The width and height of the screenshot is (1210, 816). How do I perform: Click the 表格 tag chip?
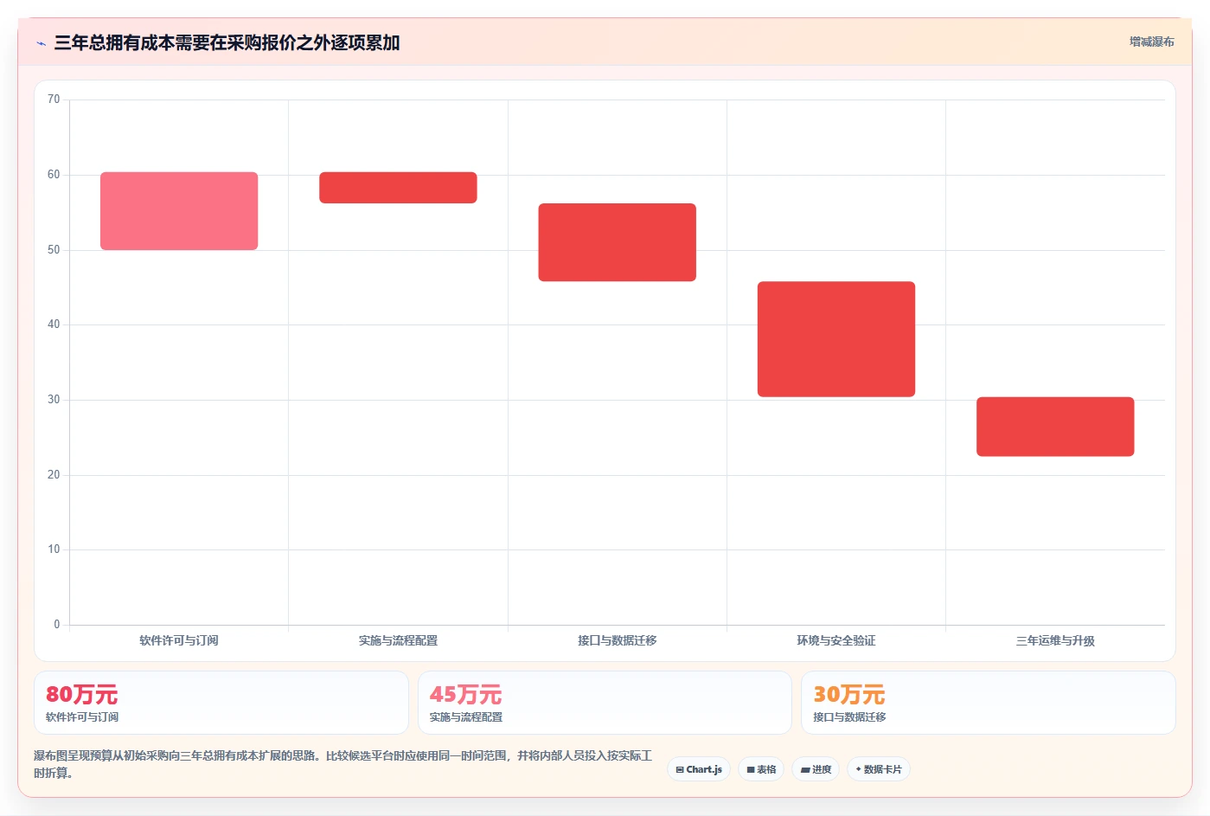click(x=761, y=769)
